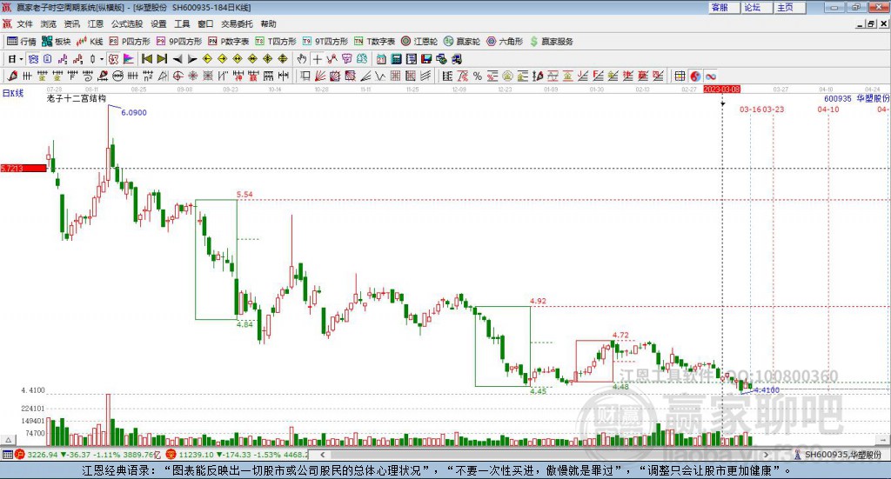Click the highlighted 2023-03-08 date marker
891x479 pixels.
721,90
